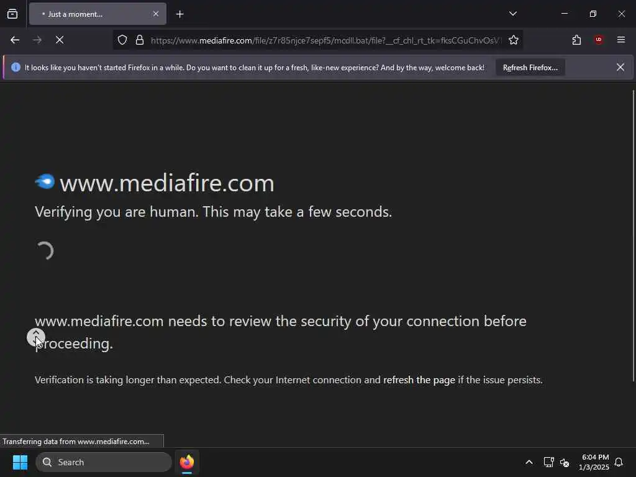
Task: Click the page vertical scrollbar
Action: 633,235
